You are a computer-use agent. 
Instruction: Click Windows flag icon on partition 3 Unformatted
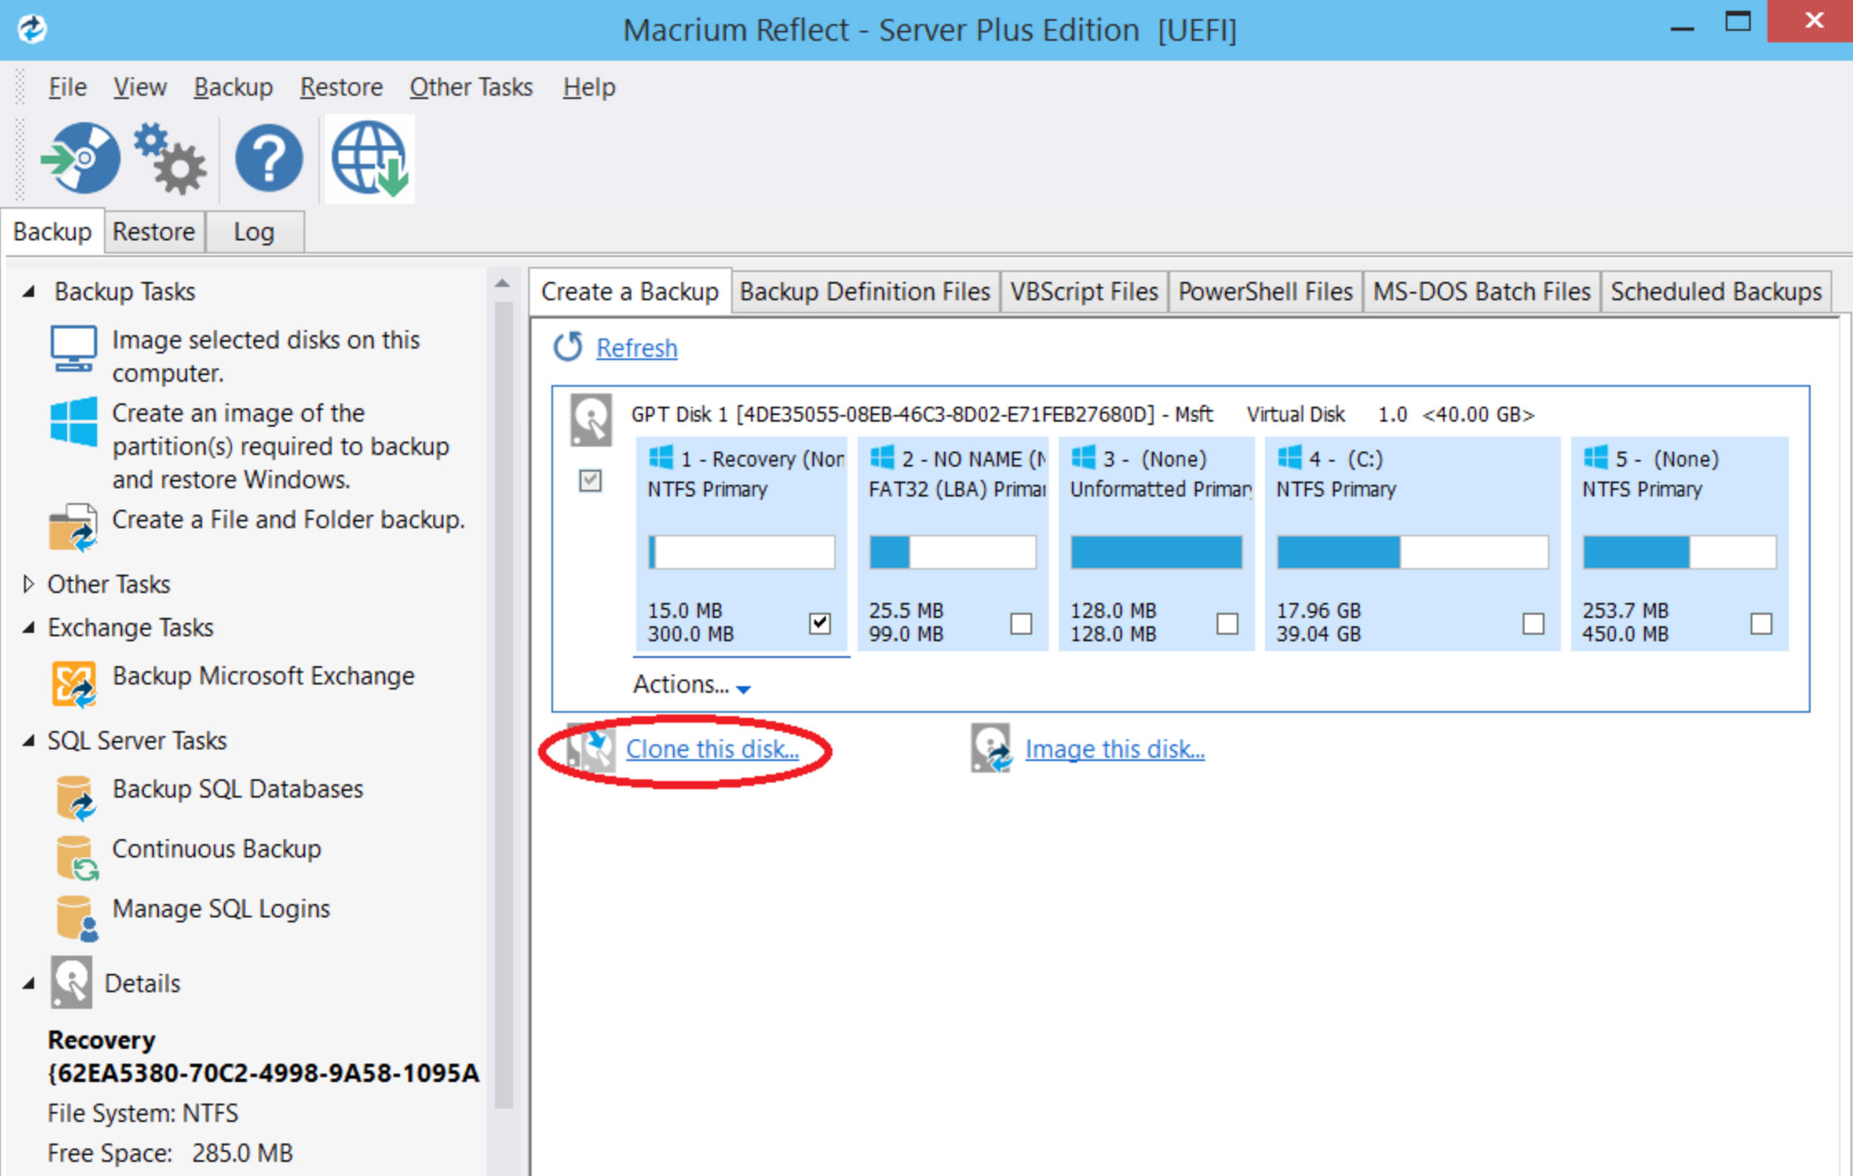(x=1084, y=457)
